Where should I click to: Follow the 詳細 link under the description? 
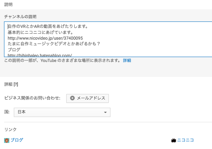point(127,60)
